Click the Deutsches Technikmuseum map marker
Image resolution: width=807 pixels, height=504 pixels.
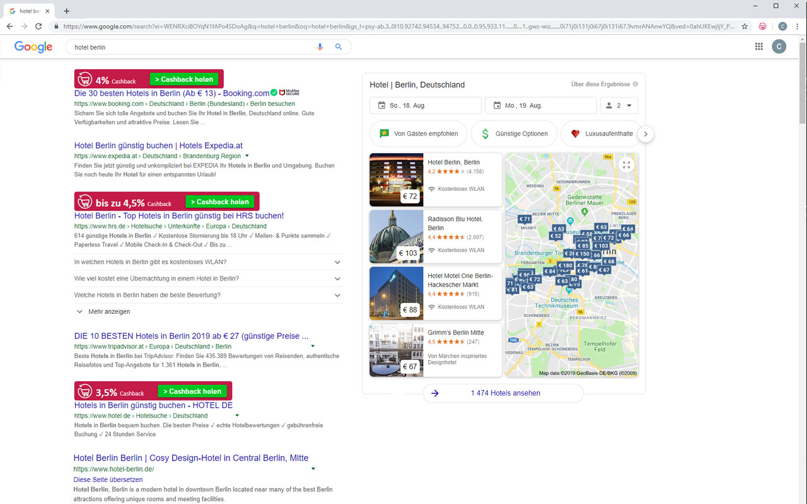pyautogui.click(x=570, y=290)
